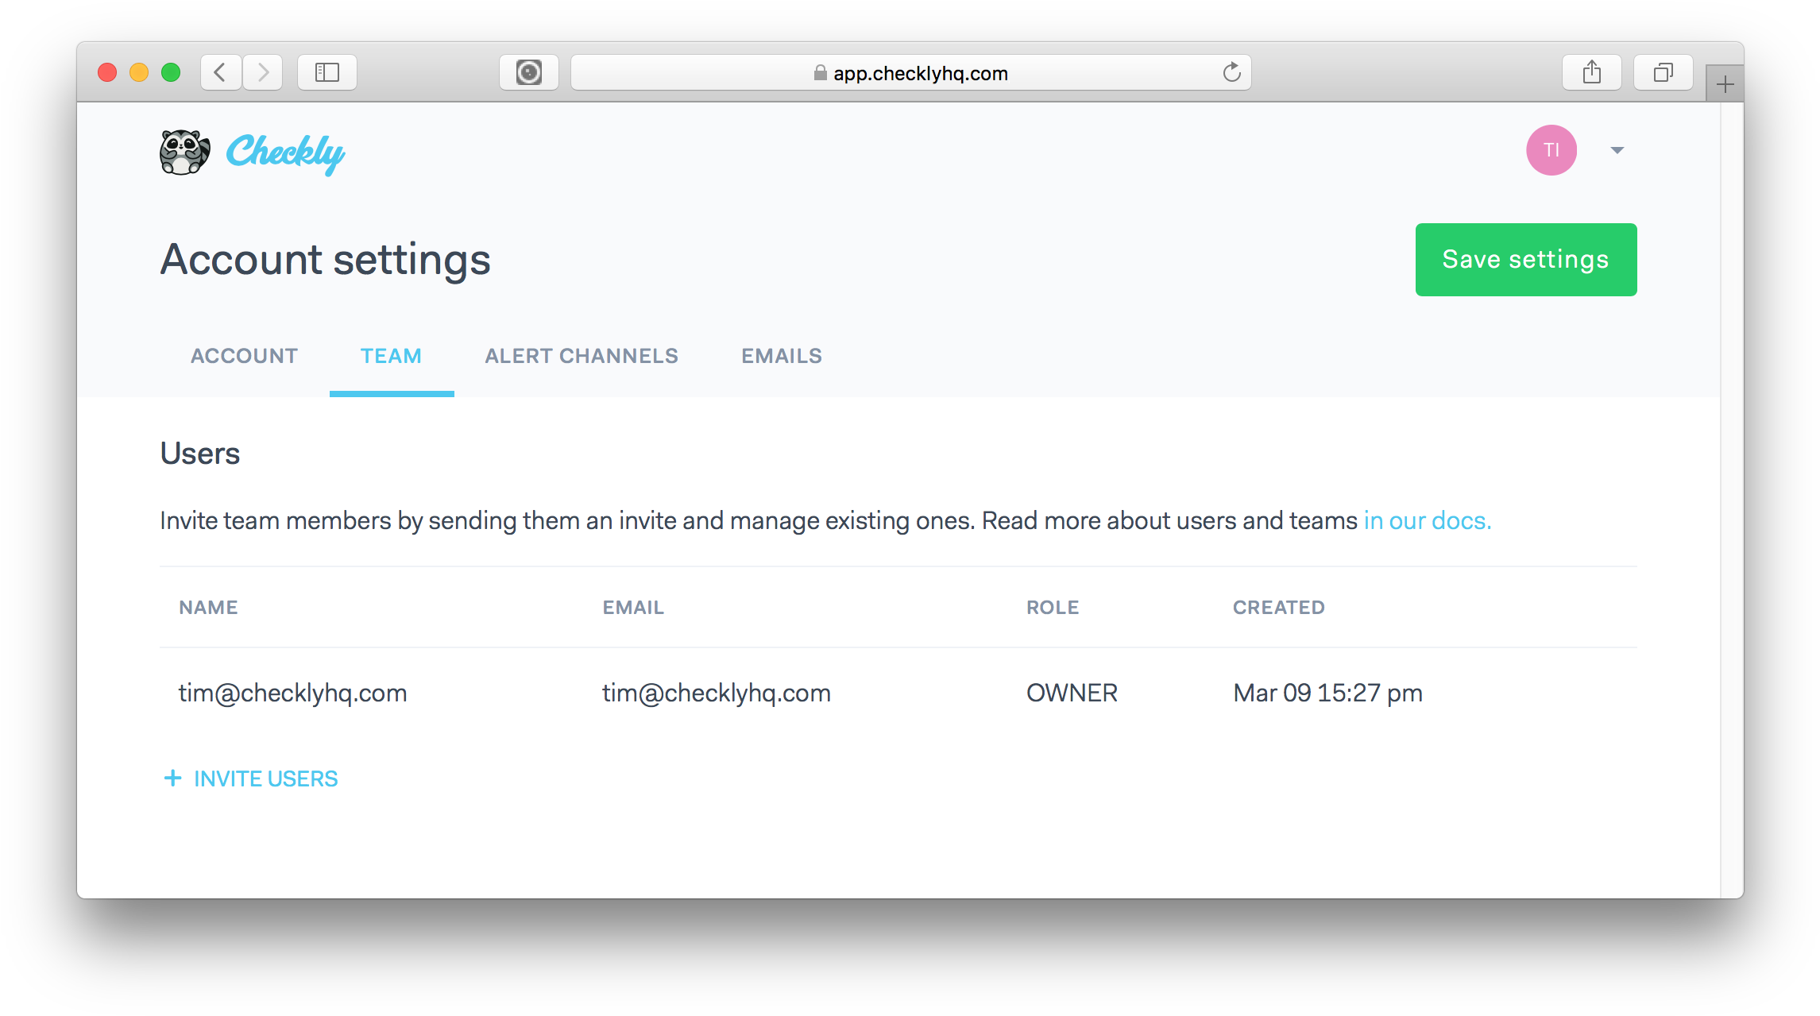The width and height of the screenshot is (1820, 1016).
Task: Click the screen recording icon in the toolbar
Action: pyautogui.click(x=528, y=71)
